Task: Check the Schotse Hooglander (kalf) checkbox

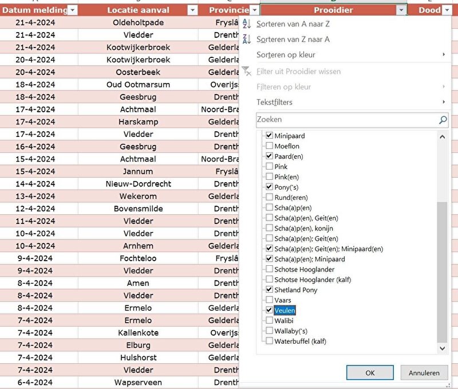Action: pyautogui.click(x=269, y=280)
